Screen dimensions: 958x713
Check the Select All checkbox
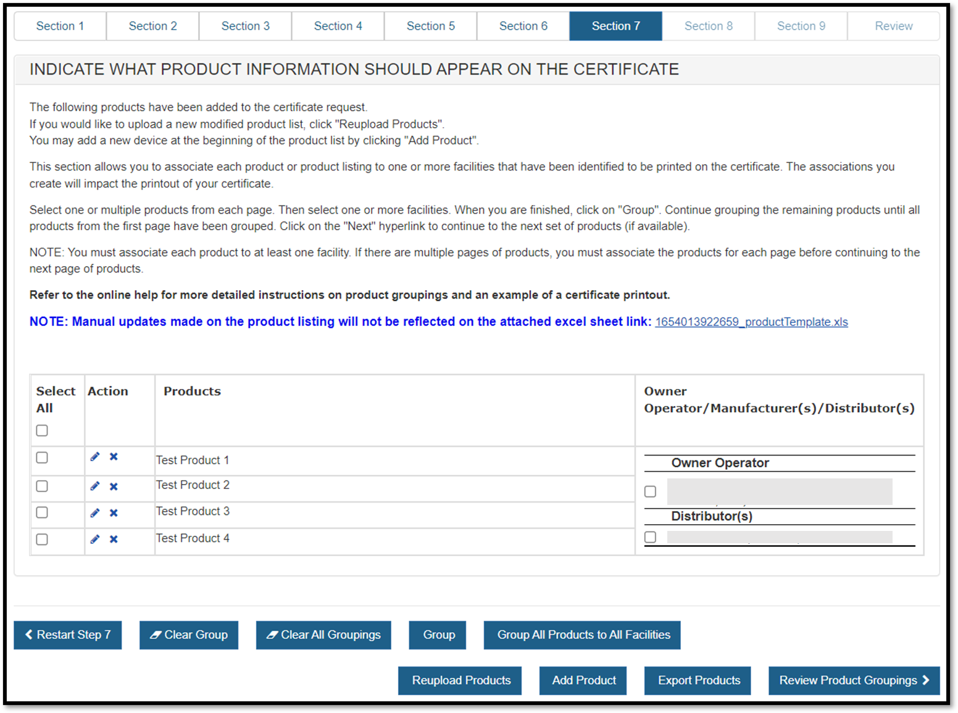tap(42, 430)
